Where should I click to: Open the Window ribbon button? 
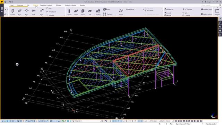pyautogui.click(x=217, y=11)
